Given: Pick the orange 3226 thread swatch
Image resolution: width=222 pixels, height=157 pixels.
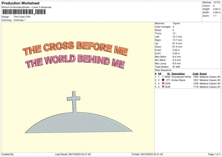Looking at the screenshot, I should coord(163,87).
